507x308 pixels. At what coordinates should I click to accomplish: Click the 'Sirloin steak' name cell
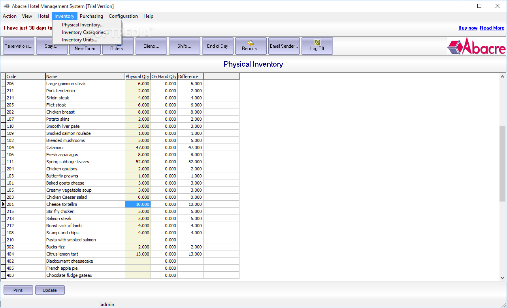[x=85, y=98]
